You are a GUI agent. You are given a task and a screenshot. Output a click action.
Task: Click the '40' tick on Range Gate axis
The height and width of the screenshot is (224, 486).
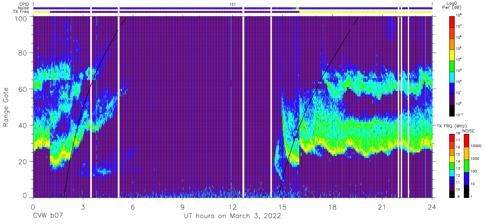(x=23, y=125)
